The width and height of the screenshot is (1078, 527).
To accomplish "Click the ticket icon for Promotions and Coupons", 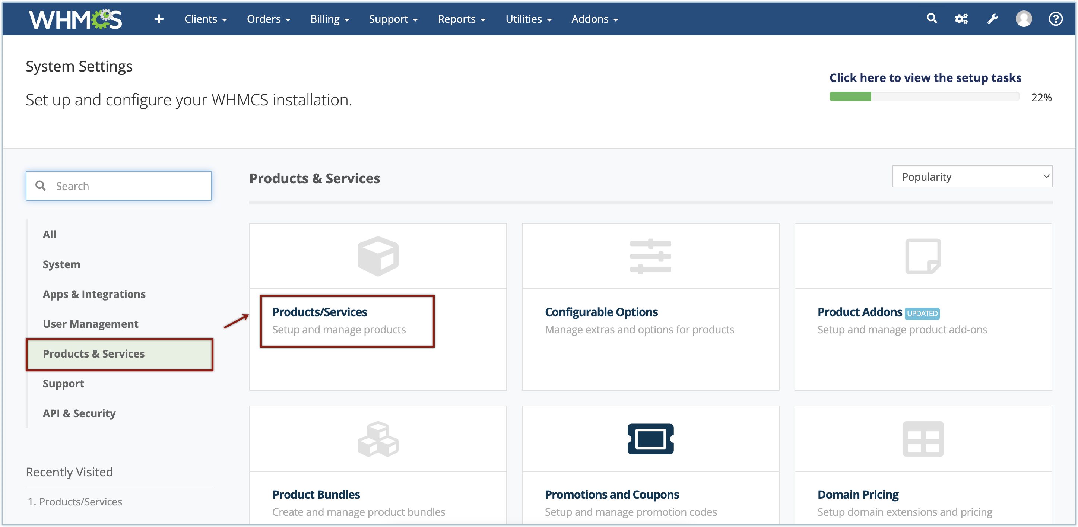I will click(x=650, y=439).
